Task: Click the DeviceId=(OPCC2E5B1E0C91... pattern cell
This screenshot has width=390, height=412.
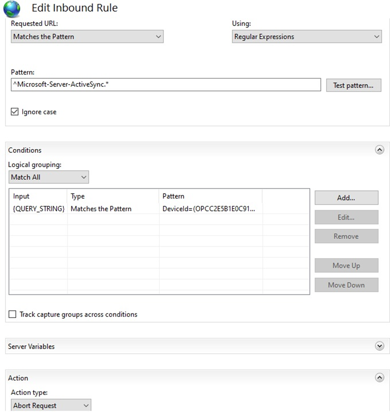Action: (209, 208)
